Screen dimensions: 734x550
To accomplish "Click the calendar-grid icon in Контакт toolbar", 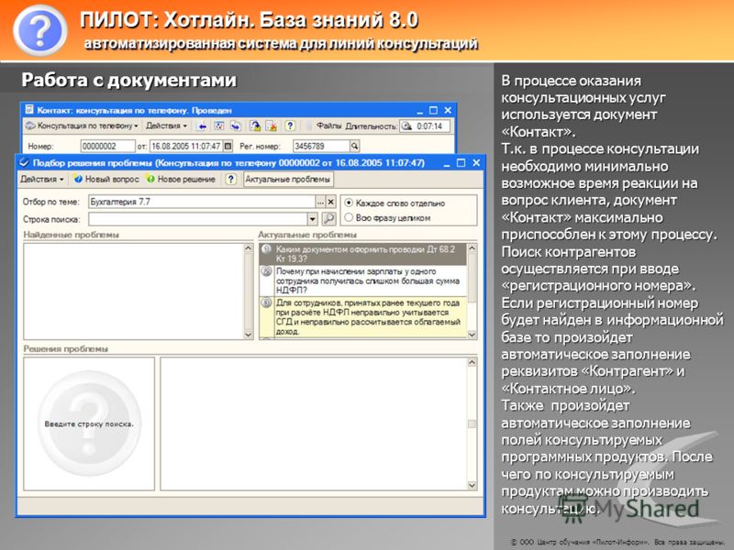I will (x=218, y=126).
